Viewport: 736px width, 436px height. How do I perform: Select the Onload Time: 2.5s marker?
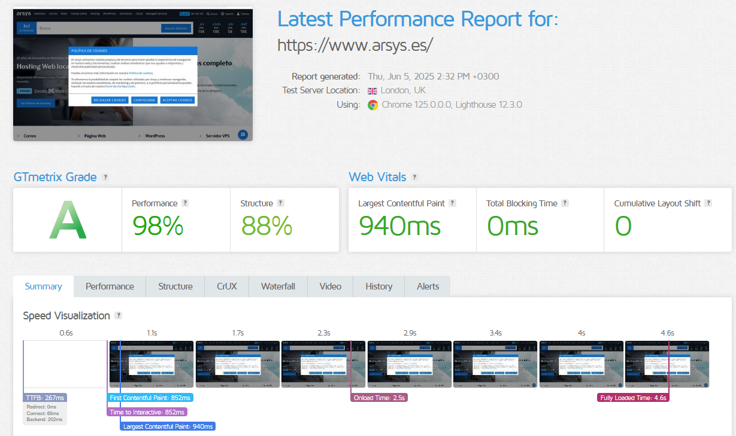pos(379,398)
